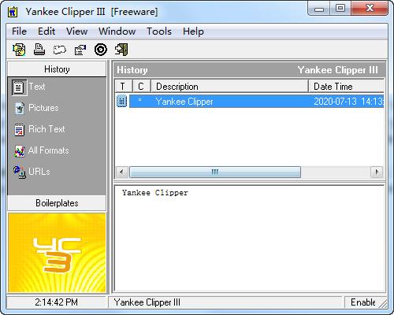Click the Rich Text label in sidebar

coord(46,129)
